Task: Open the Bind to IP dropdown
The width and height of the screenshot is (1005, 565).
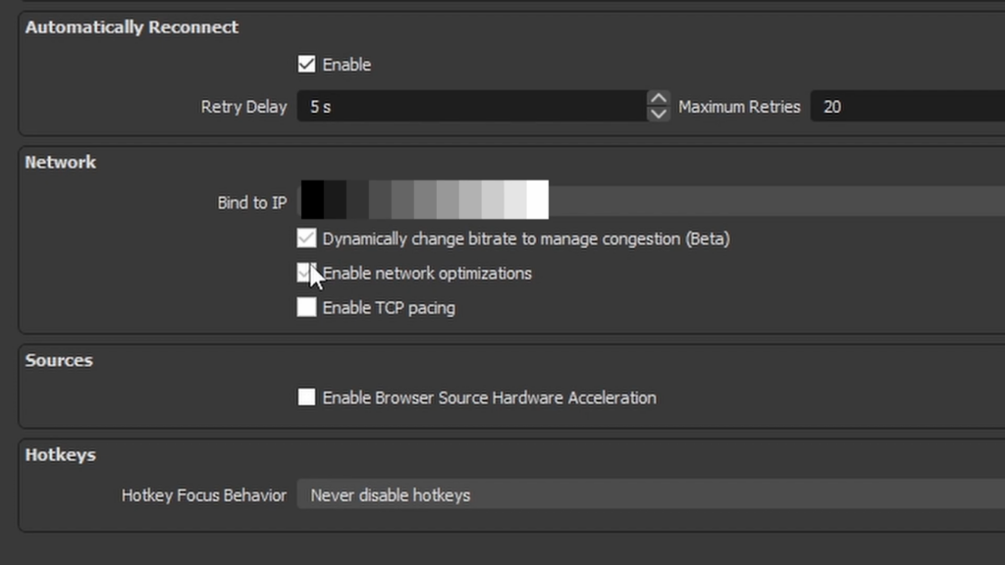Action: click(x=648, y=202)
